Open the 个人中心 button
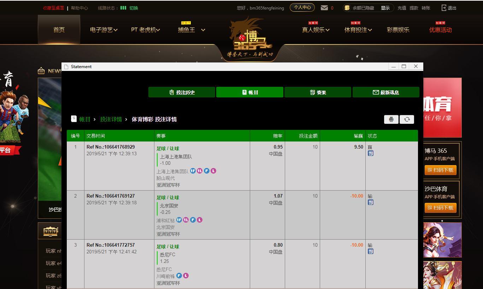 pyautogui.click(x=302, y=7)
